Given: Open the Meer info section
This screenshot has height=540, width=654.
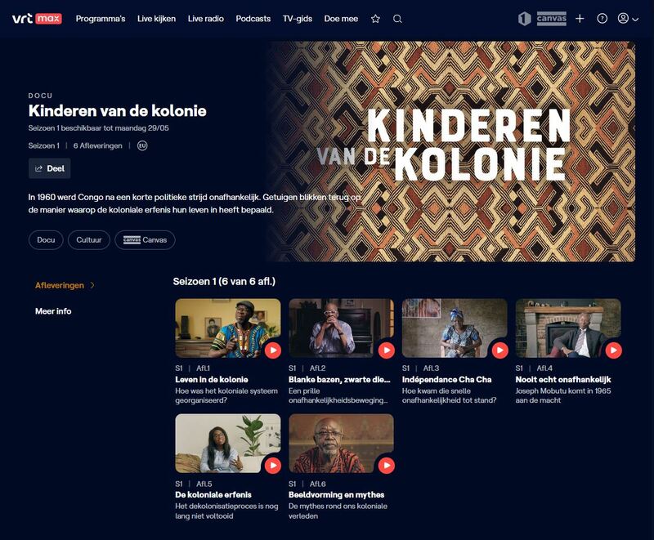Looking at the screenshot, I should (53, 311).
